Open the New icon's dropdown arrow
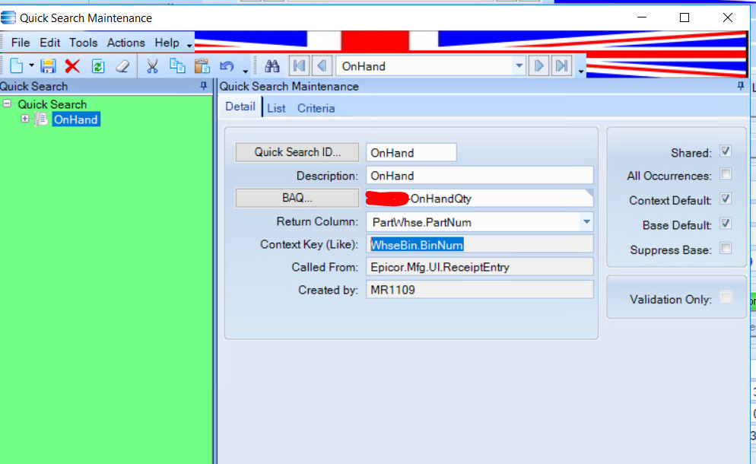This screenshot has height=464, width=756. 31,65
